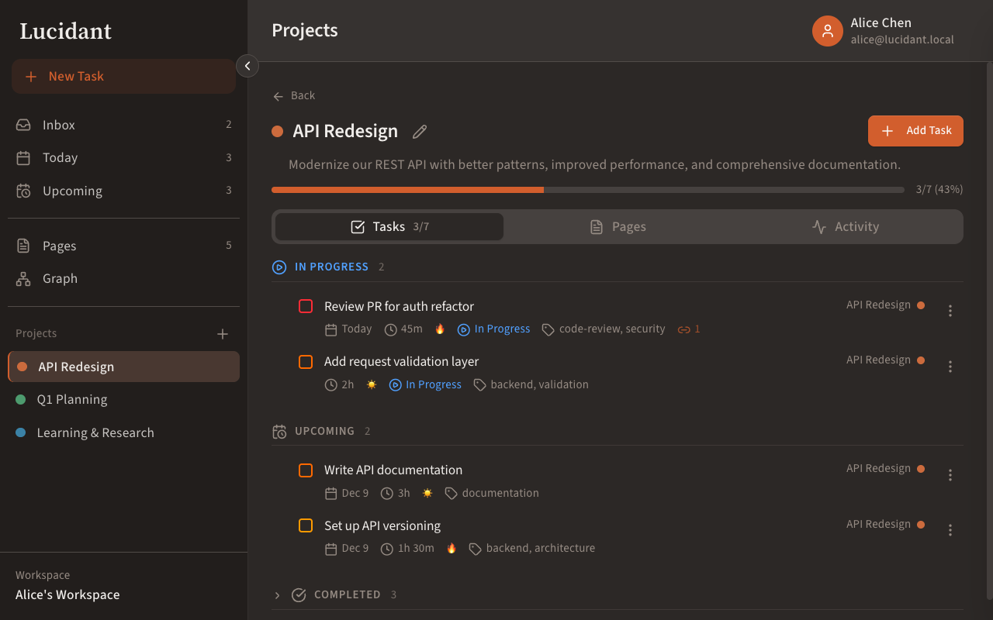Open the Graph view from the sidebar
This screenshot has width=993, height=620.
point(60,278)
